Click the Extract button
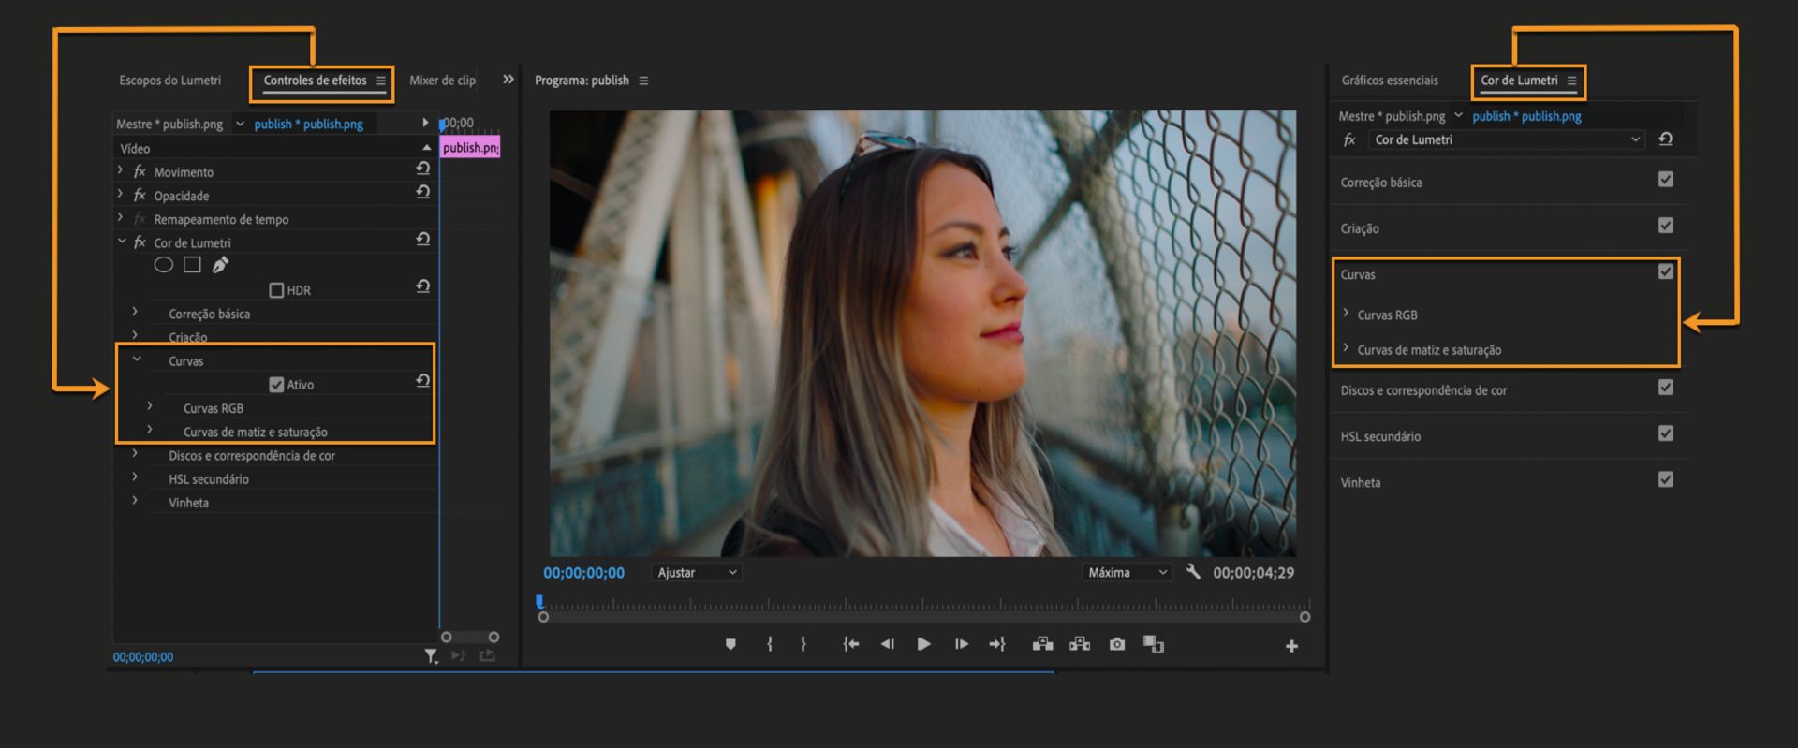The image size is (1798, 748). point(1080,644)
